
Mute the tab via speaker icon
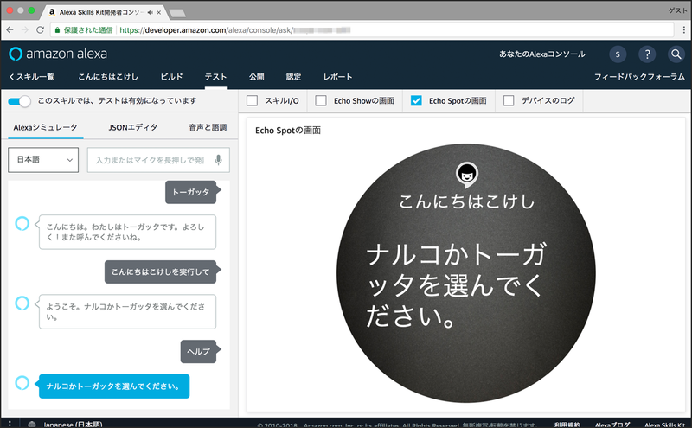click(150, 12)
